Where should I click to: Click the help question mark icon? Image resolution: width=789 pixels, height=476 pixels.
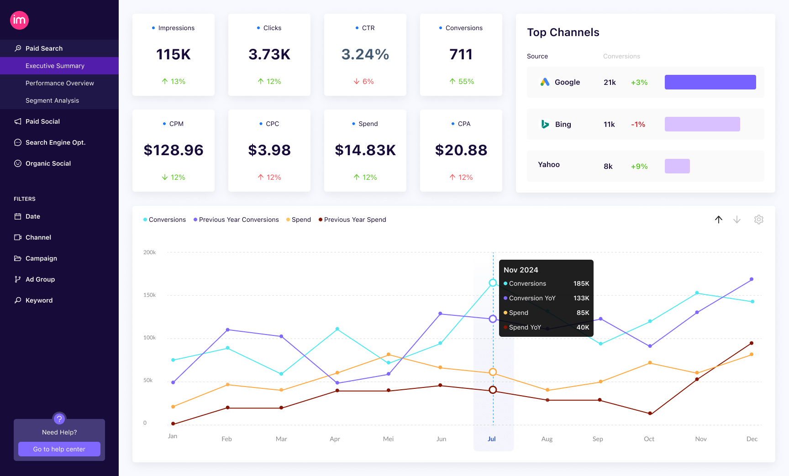click(59, 418)
